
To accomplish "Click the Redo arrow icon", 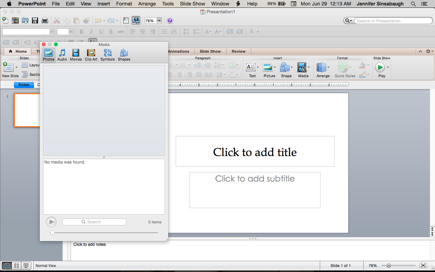I will tap(111, 21).
